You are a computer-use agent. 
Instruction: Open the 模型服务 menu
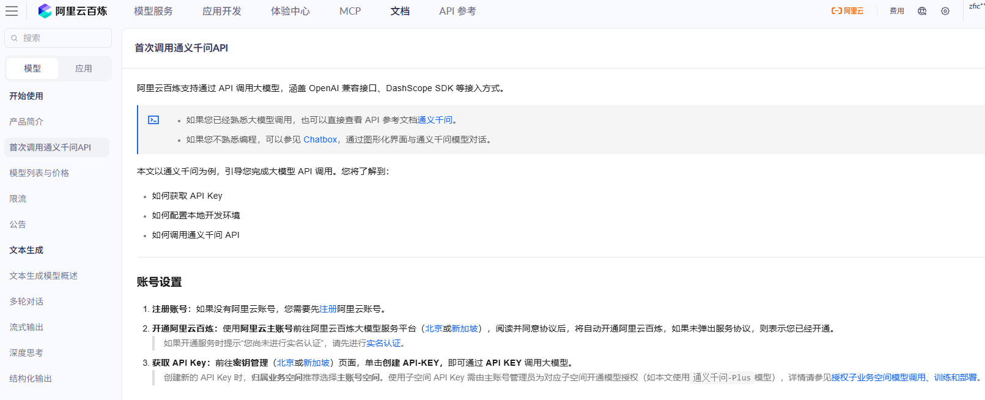pyautogui.click(x=153, y=11)
